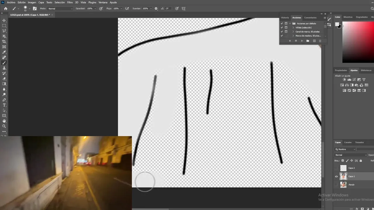Expand the Viñeta (selección) action
Image resolution: width=374 pixels, height=210 pixels.
(293, 27)
